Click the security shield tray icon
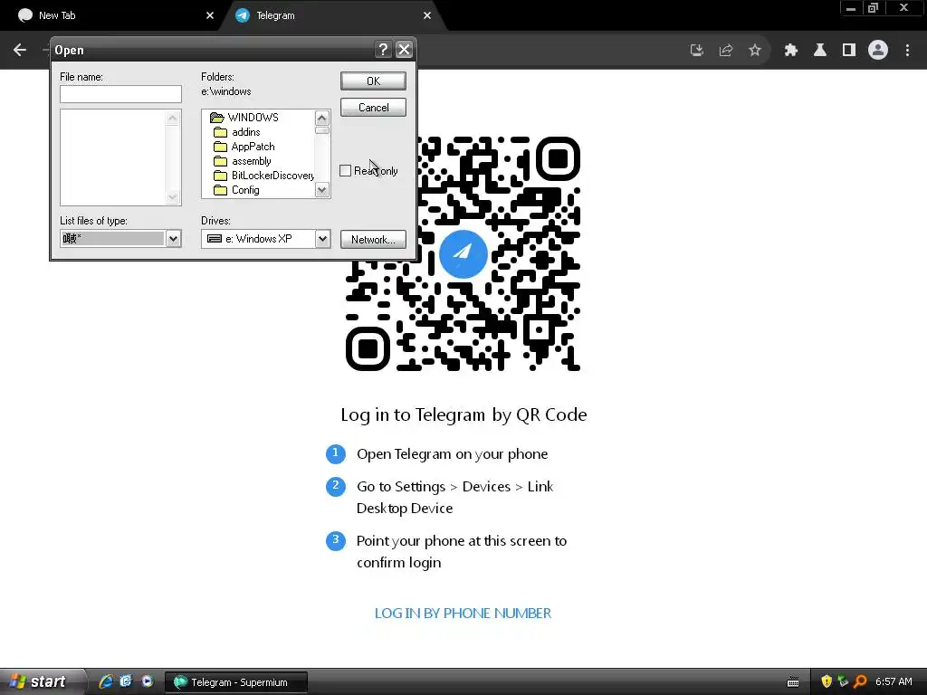The width and height of the screenshot is (927, 695). (827, 681)
